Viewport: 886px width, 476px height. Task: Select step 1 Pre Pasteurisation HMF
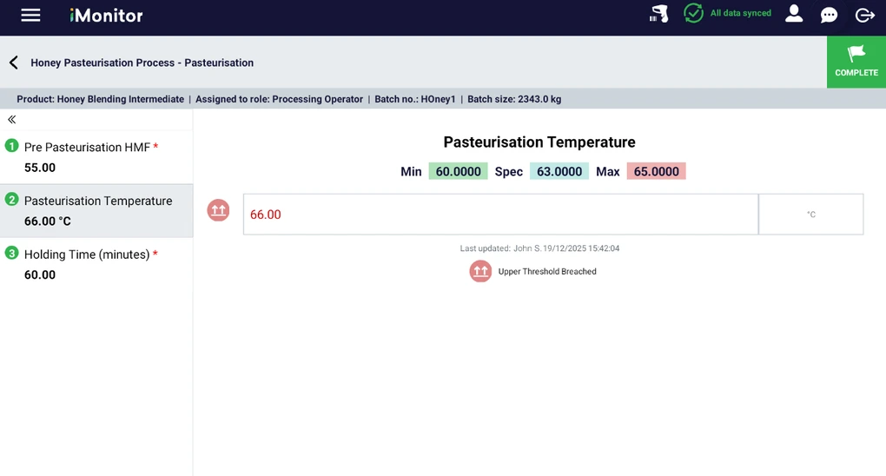(x=96, y=157)
